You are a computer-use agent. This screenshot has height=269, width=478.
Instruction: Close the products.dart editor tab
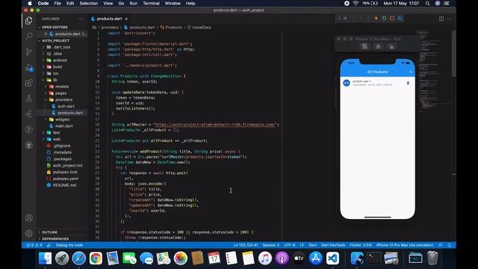tap(126, 19)
